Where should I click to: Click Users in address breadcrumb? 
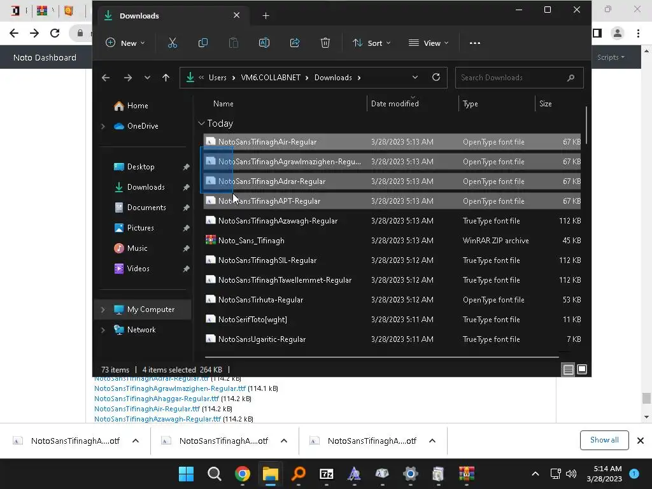tap(218, 78)
